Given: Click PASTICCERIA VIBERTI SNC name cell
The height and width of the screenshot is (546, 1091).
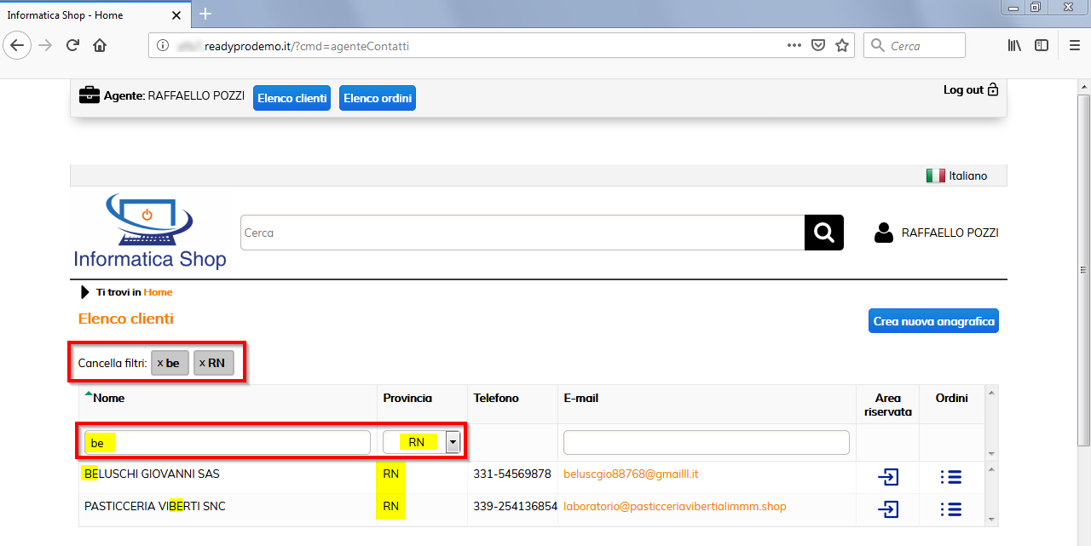Looking at the screenshot, I should point(155,506).
